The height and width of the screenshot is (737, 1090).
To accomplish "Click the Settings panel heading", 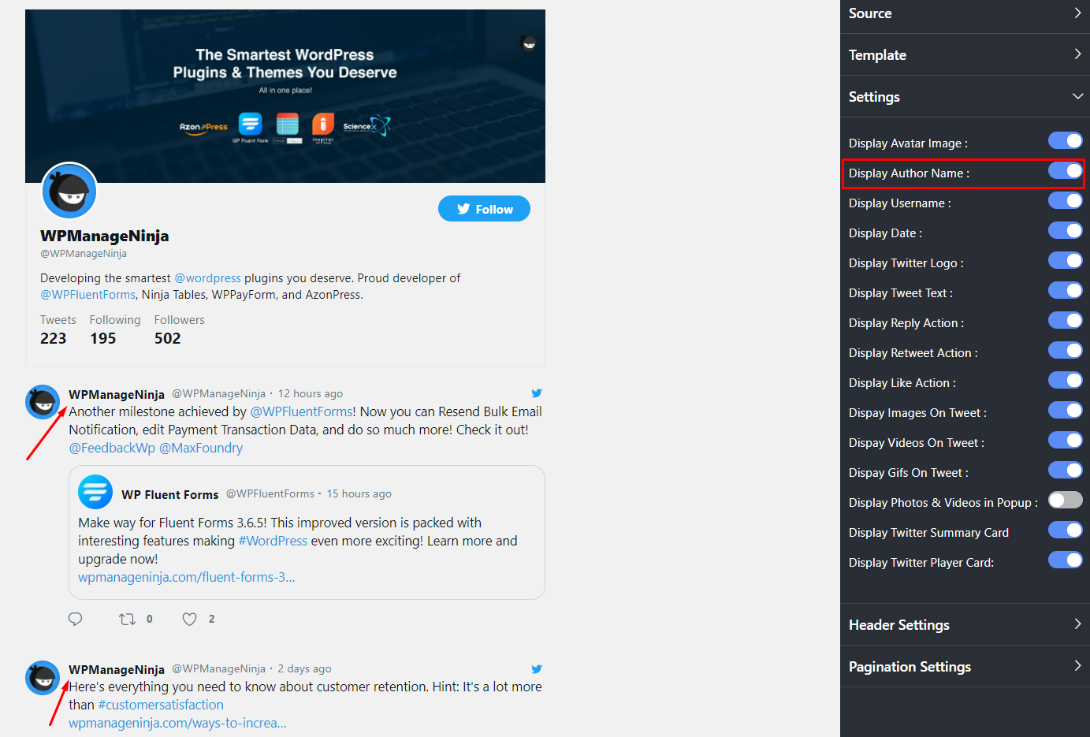I will [x=874, y=97].
